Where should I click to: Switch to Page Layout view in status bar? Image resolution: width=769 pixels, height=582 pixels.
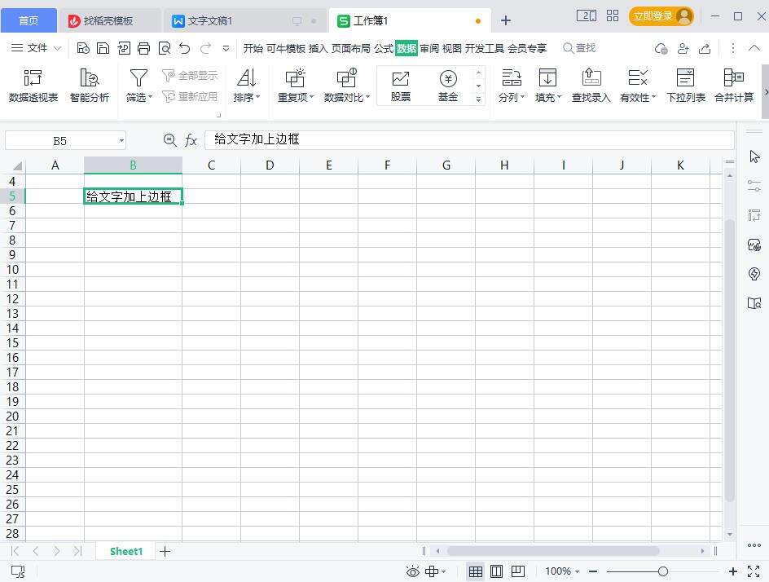tap(496, 571)
